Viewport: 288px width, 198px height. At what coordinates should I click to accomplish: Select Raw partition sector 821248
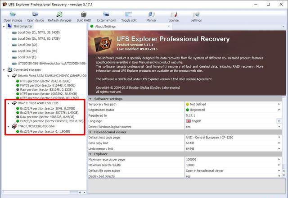[44, 90]
